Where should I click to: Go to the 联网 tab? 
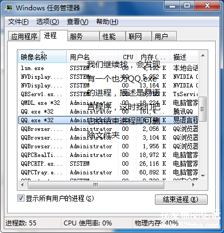[139, 36]
